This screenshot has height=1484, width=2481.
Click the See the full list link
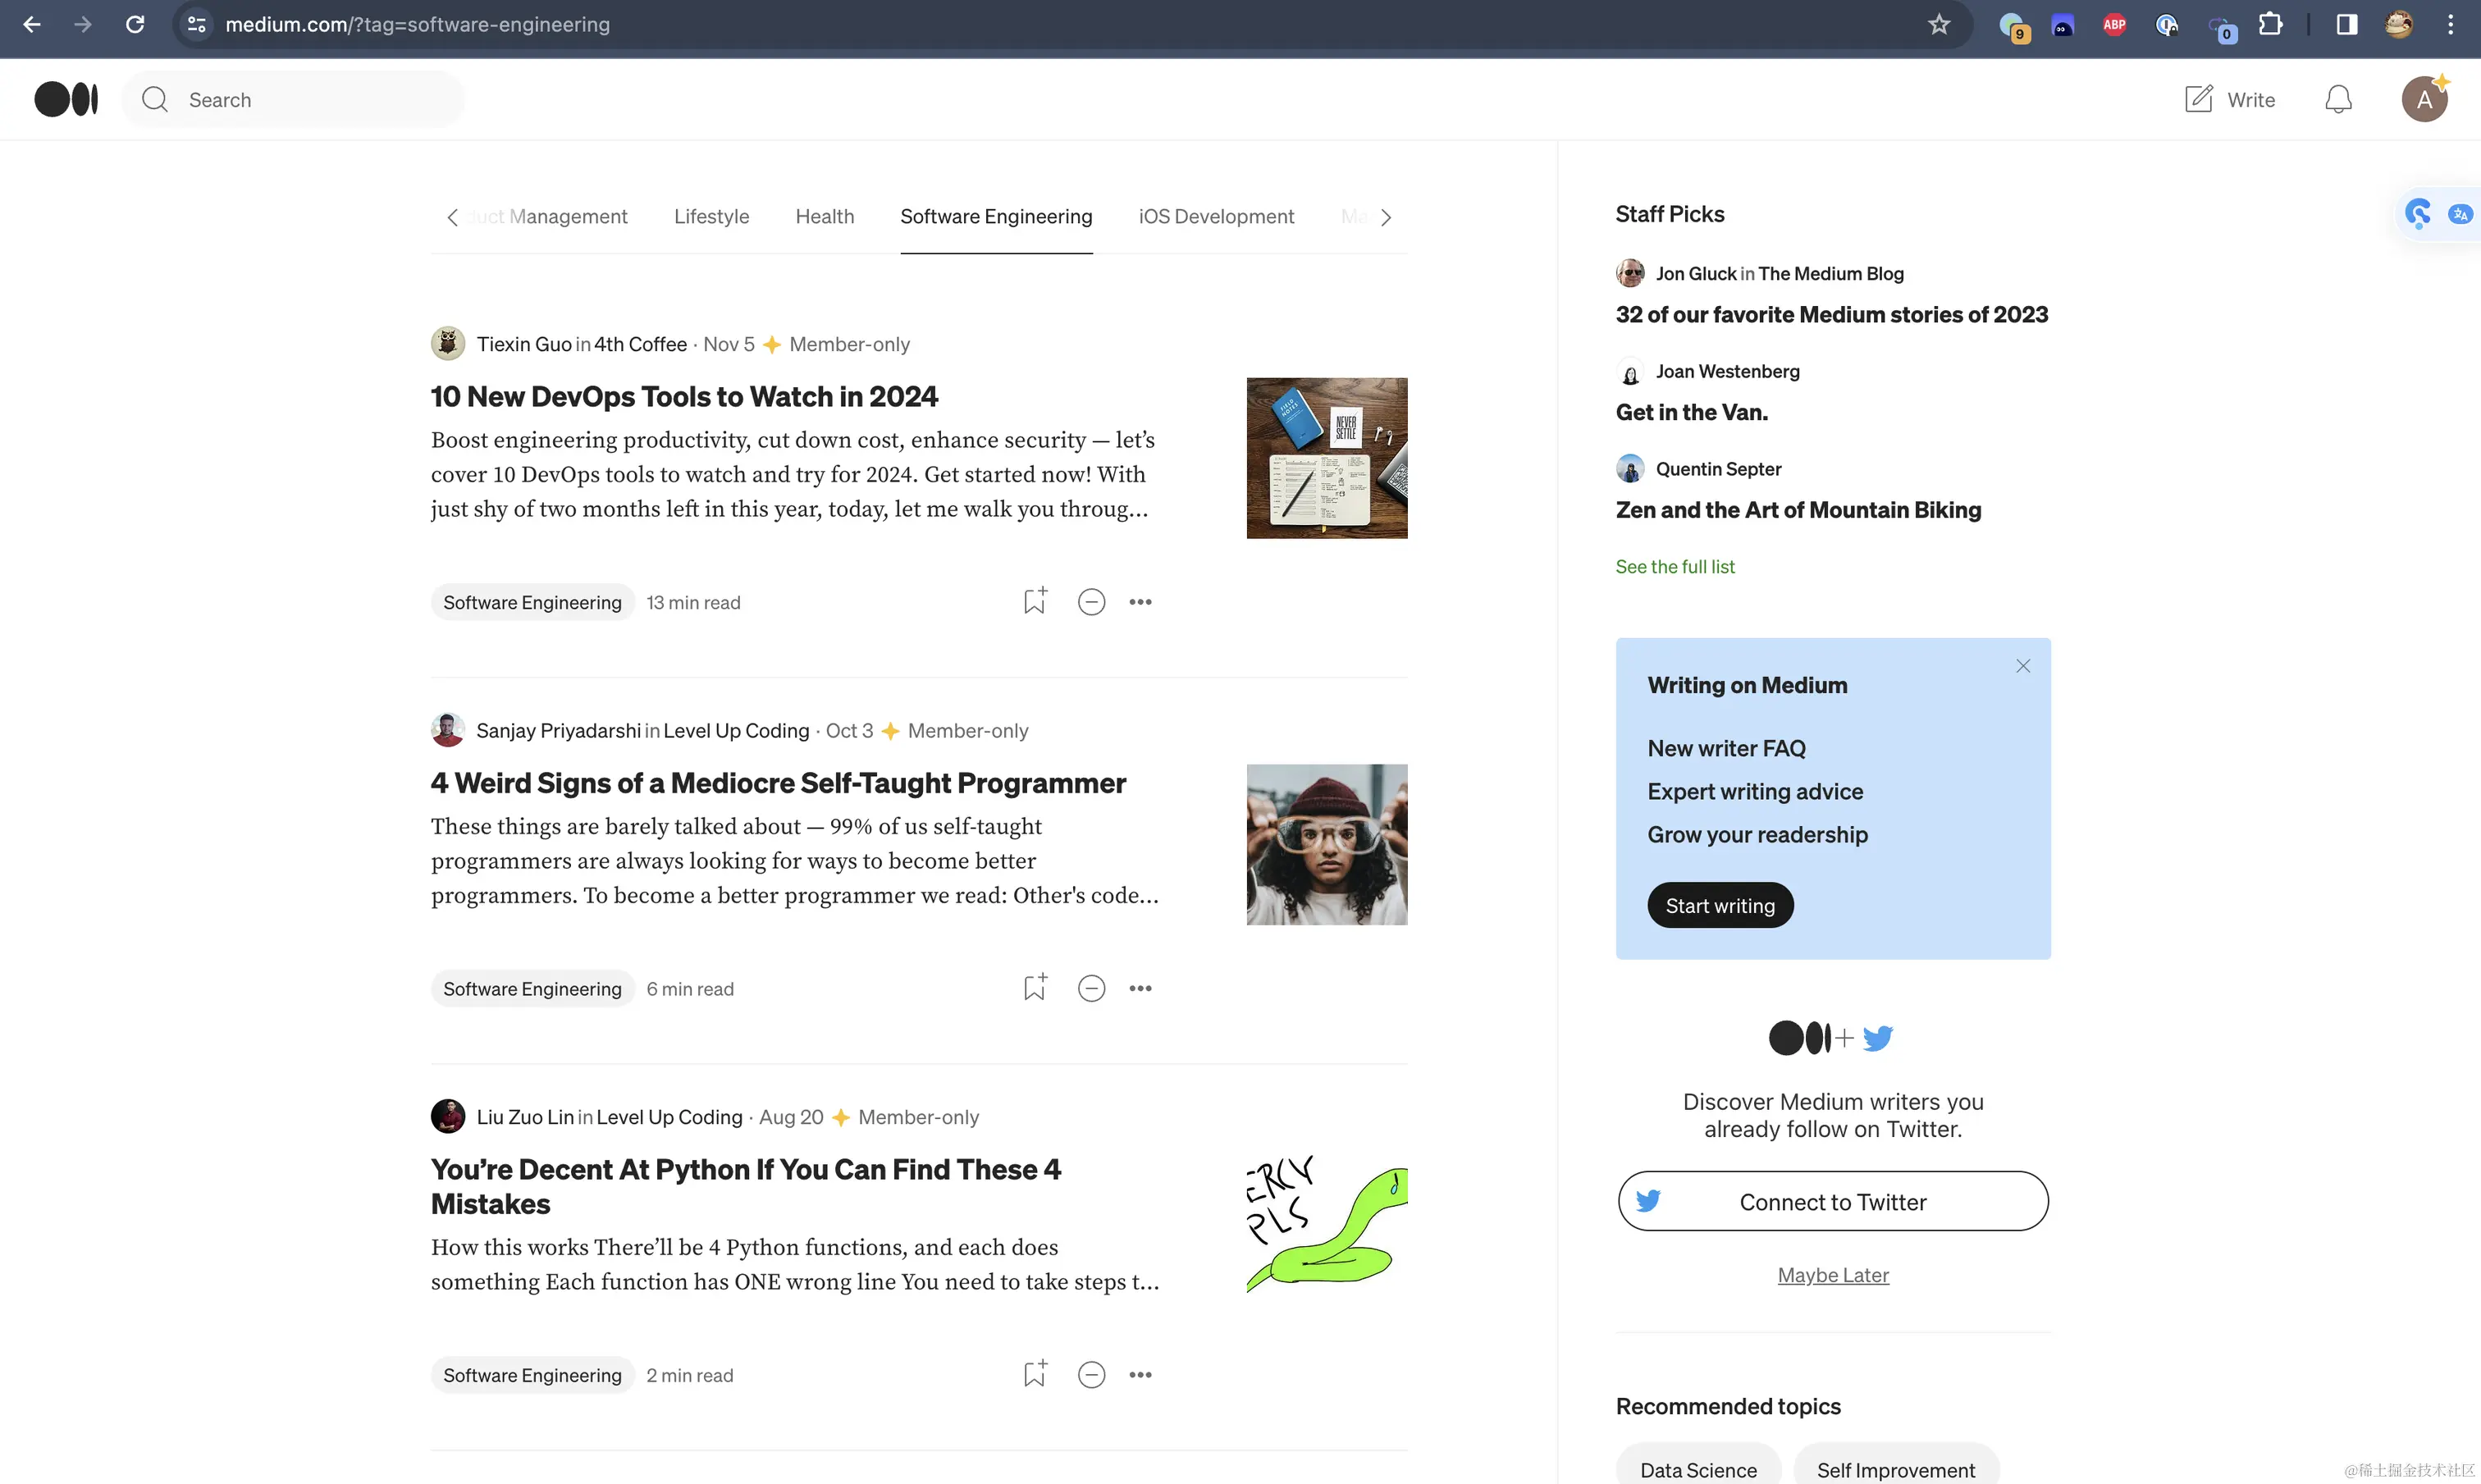1674,566
